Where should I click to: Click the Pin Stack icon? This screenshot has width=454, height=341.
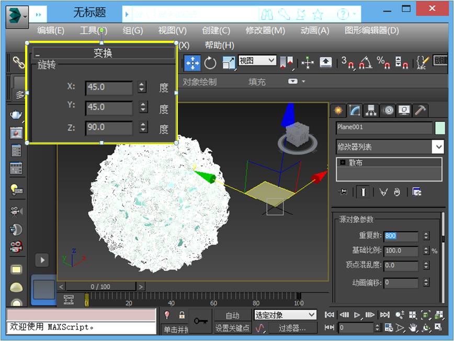343,191
